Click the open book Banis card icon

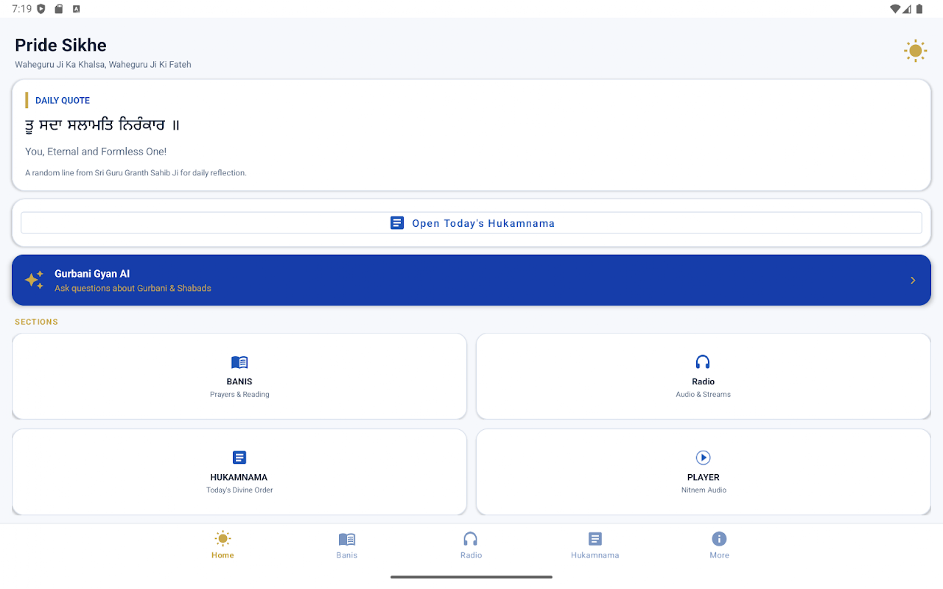pos(239,362)
